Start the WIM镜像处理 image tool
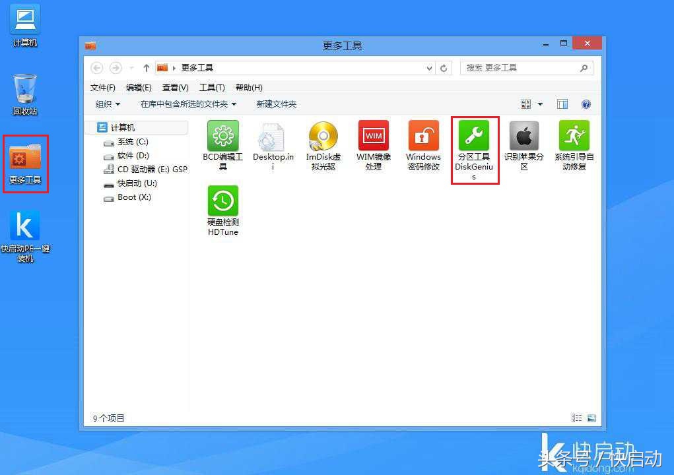This screenshot has width=674, height=475. 373,142
